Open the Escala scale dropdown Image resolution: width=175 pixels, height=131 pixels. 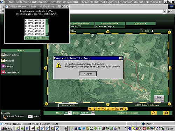click(93, 113)
